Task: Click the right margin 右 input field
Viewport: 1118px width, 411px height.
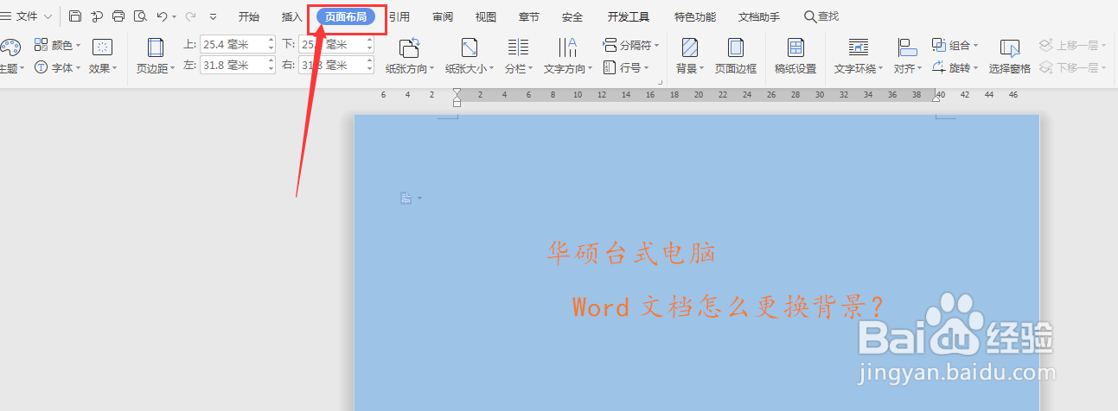Action: (332, 65)
